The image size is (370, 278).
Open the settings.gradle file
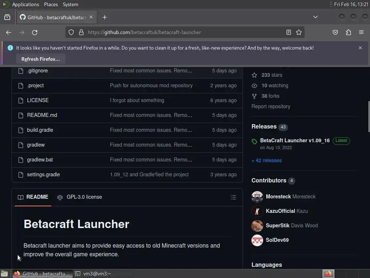pos(43,175)
